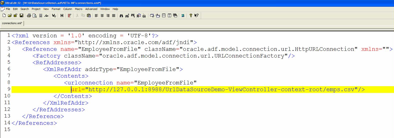Create a new file with the New icon
Viewport: 394px width, 138px height.
pyautogui.click(x=4, y=15)
